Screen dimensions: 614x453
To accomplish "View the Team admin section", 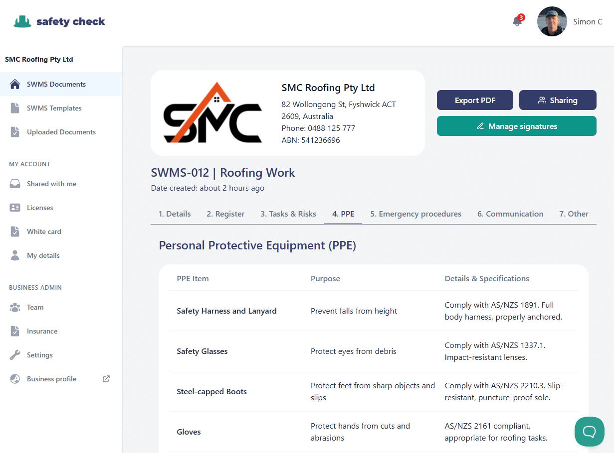I will [x=35, y=307].
